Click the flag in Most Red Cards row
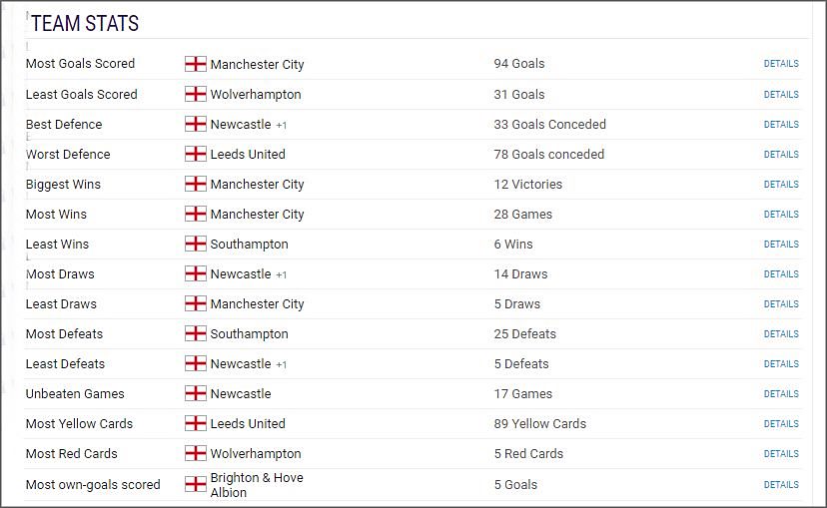The height and width of the screenshot is (508, 827). point(195,453)
